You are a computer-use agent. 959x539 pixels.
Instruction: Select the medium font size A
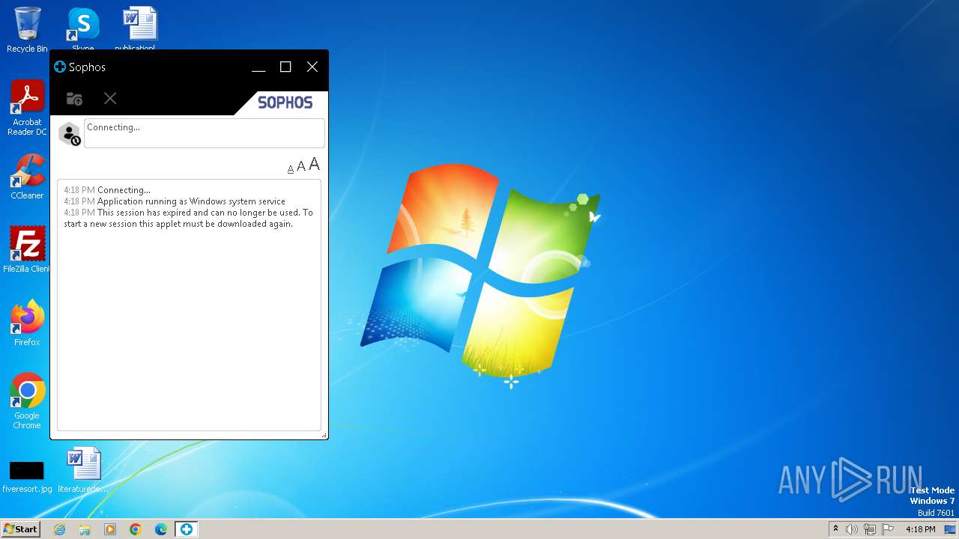click(301, 166)
